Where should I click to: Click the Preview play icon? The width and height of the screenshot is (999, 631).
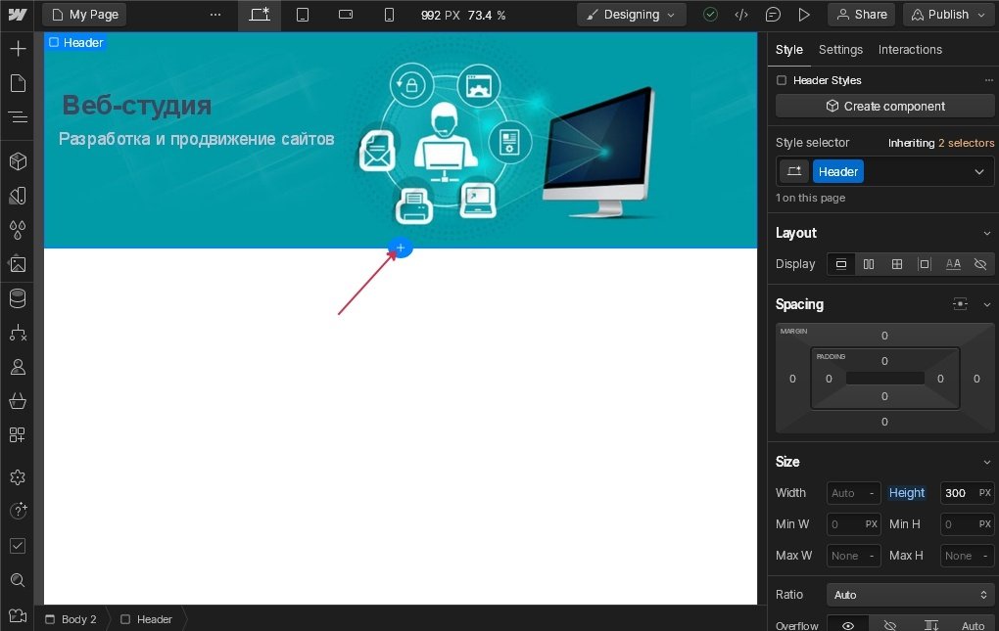pos(804,15)
